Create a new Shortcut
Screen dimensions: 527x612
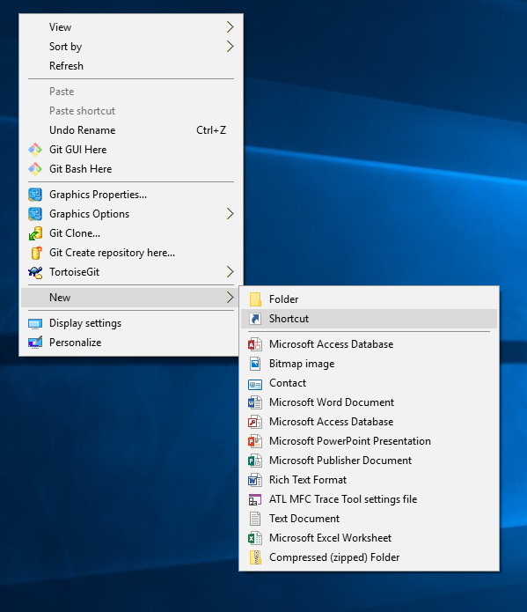[x=369, y=319]
